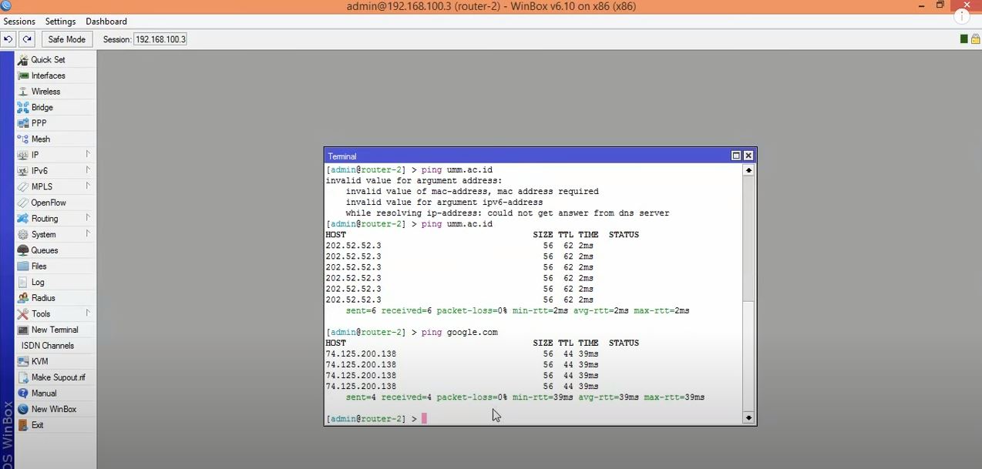Open the Interfaces menu icon
Viewport: 982px width, 469px height.
point(23,75)
